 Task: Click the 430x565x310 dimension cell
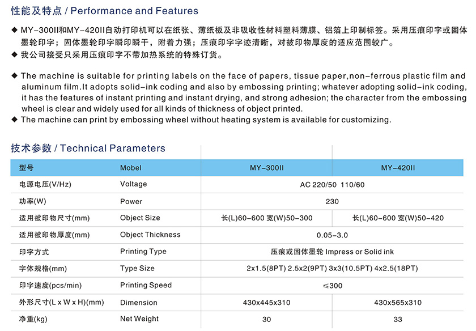point(398,303)
